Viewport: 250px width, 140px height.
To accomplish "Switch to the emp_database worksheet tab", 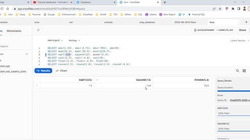I will (147, 22).
